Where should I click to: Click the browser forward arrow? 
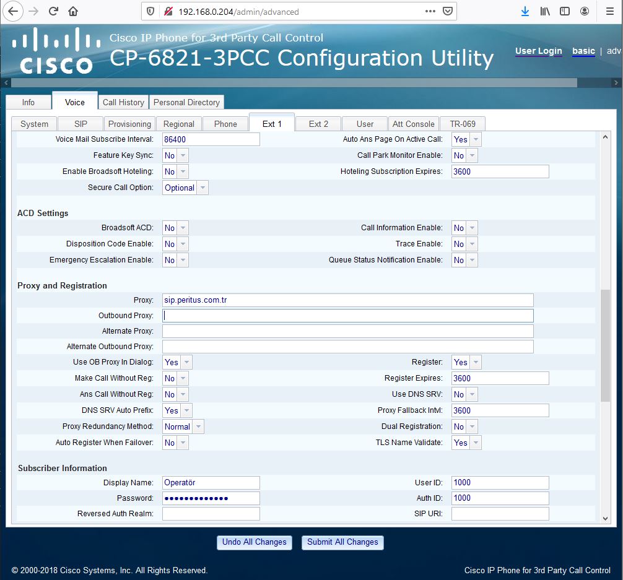point(33,11)
